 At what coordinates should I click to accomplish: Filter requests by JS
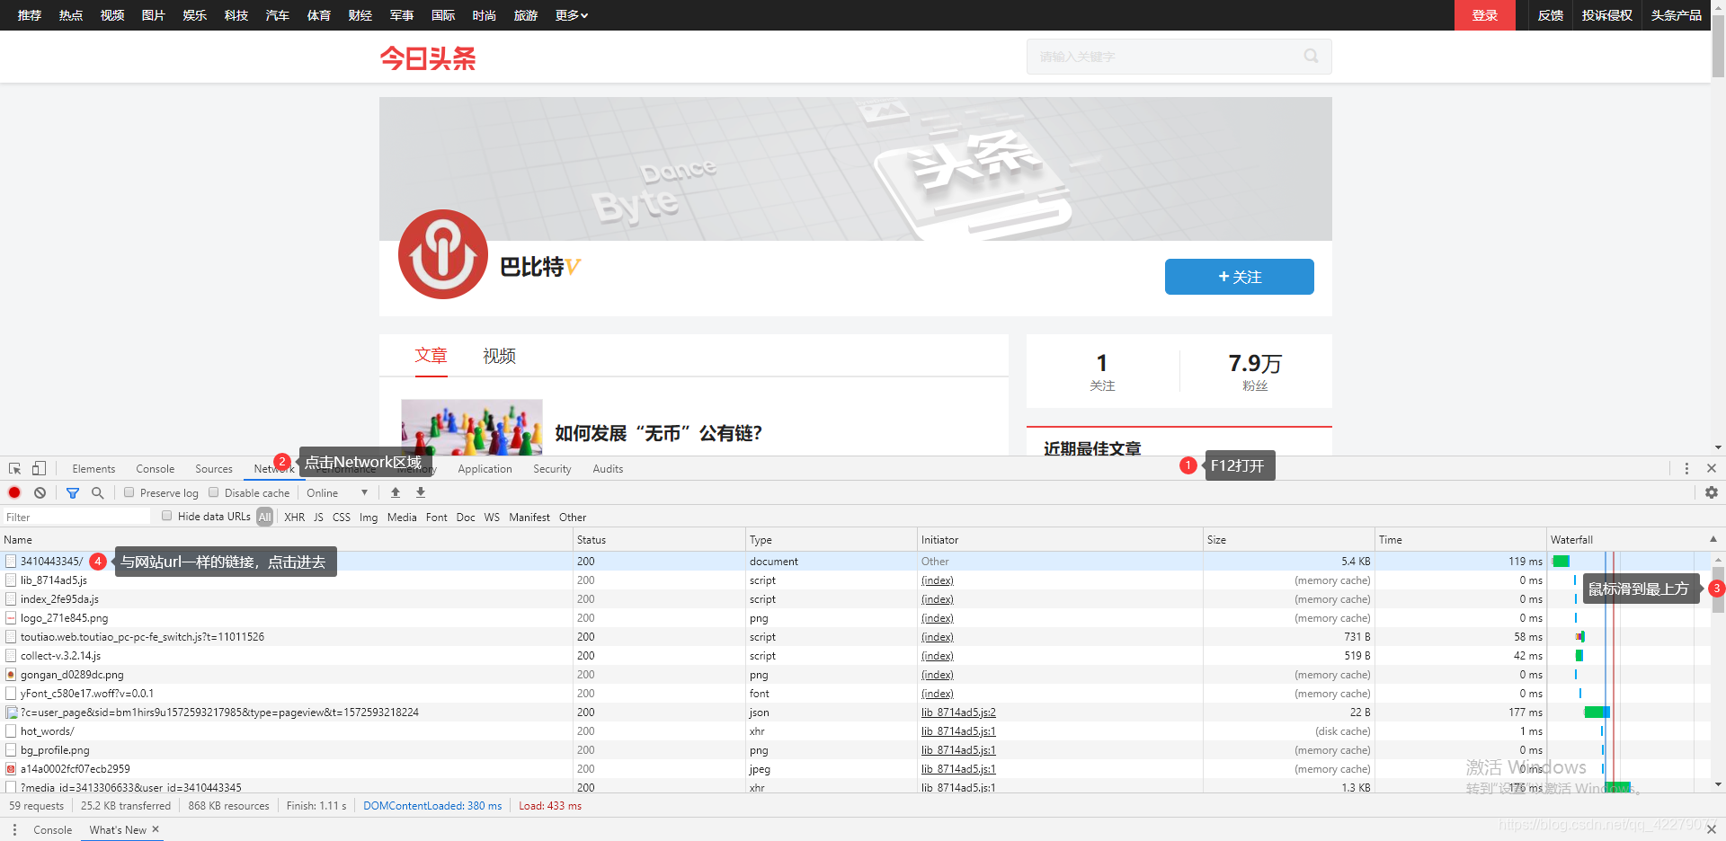tap(318, 518)
